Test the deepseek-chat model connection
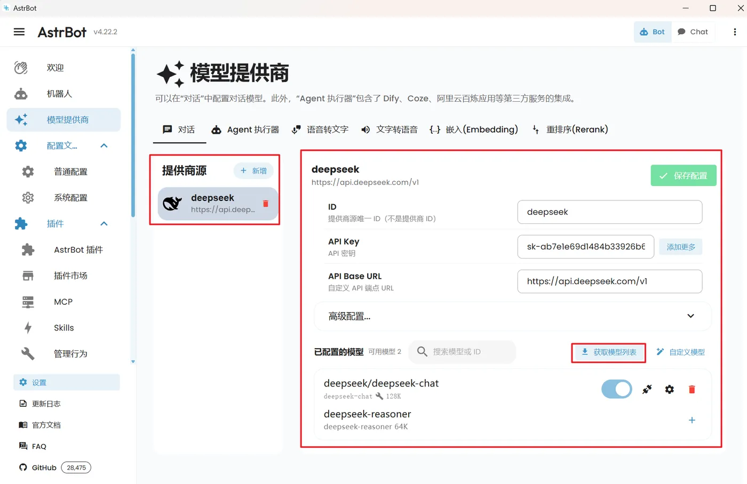The width and height of the screenshot is (747, 484). [647, 390]
